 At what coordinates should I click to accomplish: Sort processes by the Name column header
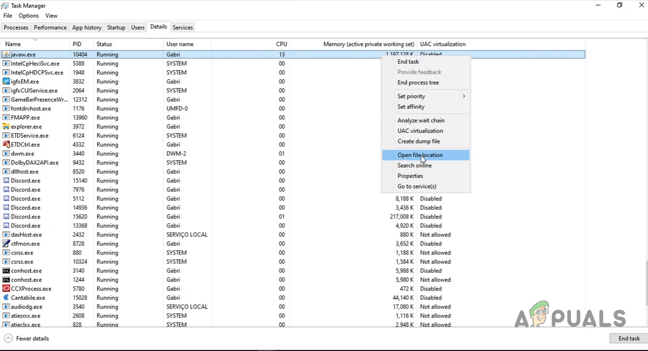(x=13, y=44)
